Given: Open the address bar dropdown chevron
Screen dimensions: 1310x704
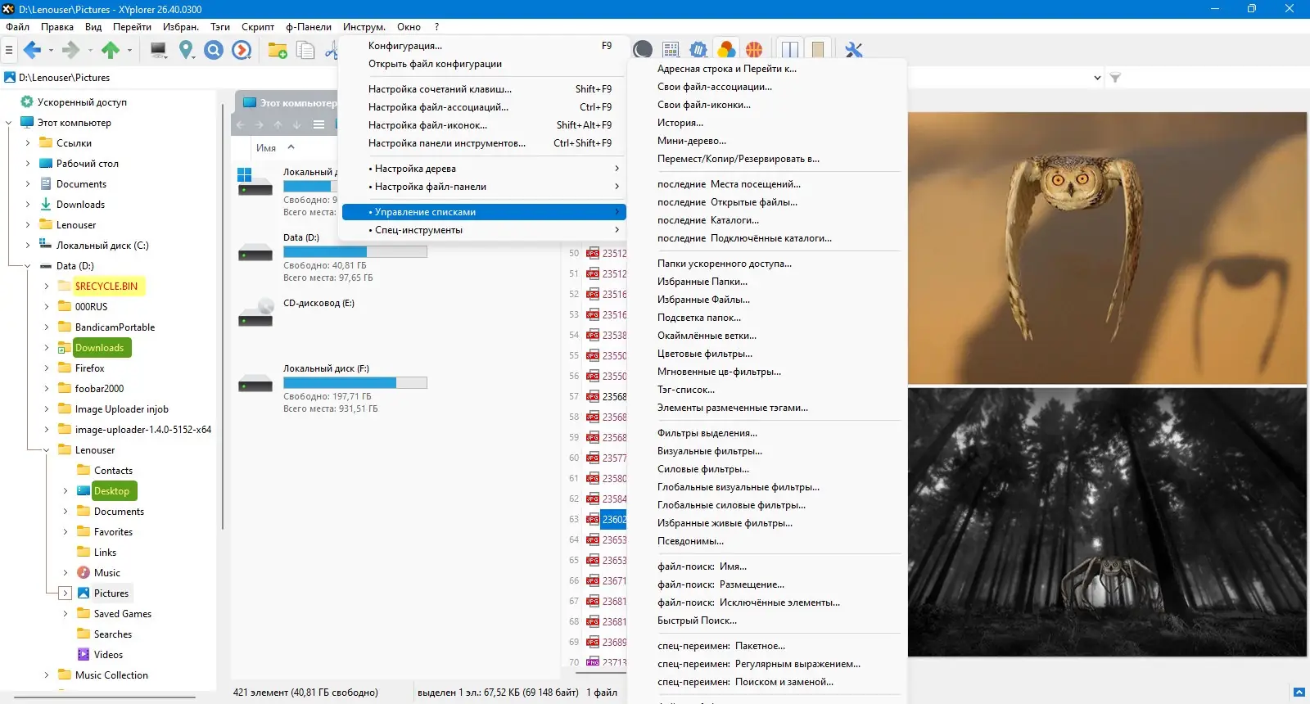Looking at the screenshot, I should tap(1097, 78).
